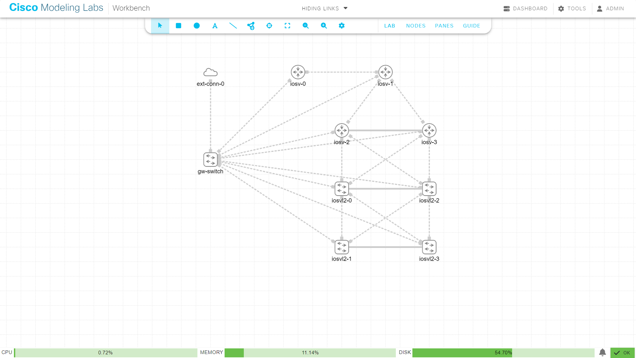Zoom out on the topology canvas
Viewport: 636px width, 358px height.
click(305, 26)
